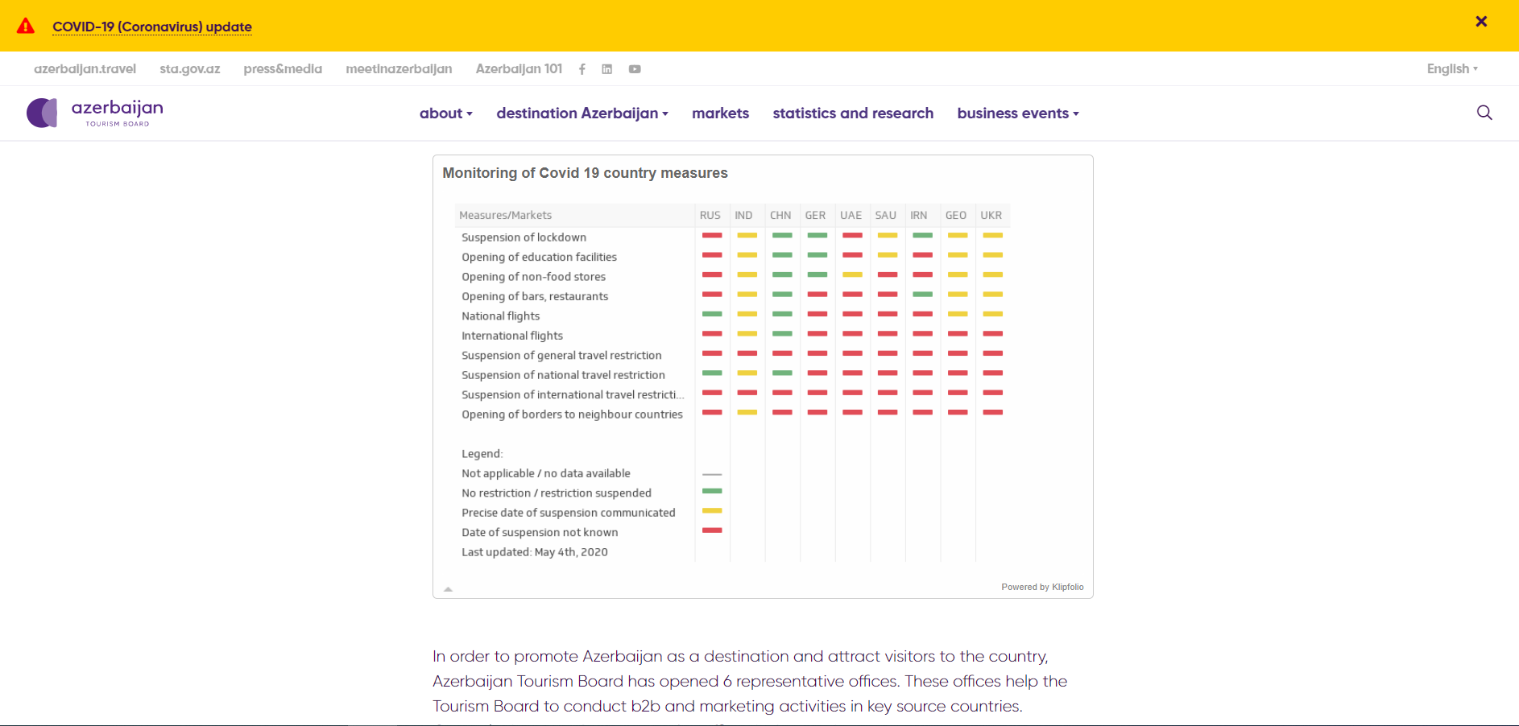Screen dimensions: 1519x726
Task: Click IND status bar for National flights
Action: tap(747, 314)
